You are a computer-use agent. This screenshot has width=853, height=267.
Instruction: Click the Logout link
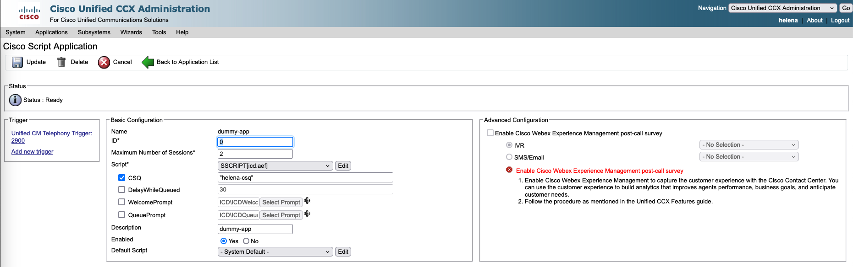[x=840, y=21]
